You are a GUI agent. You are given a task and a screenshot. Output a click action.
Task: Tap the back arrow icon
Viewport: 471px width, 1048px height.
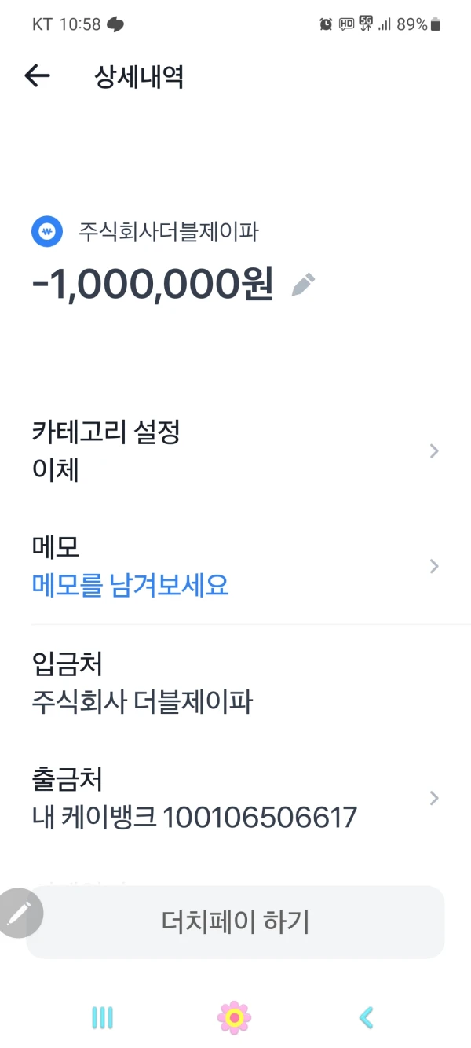(x=37, y=76)
